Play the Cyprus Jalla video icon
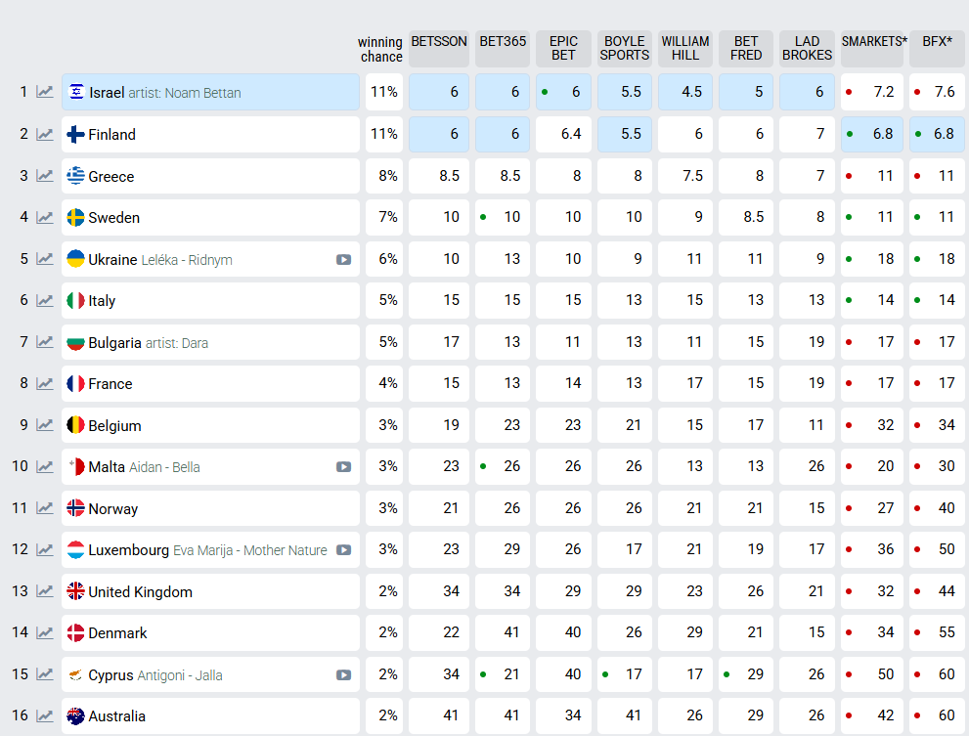This screenshot has width=969, height=736. 343,674
